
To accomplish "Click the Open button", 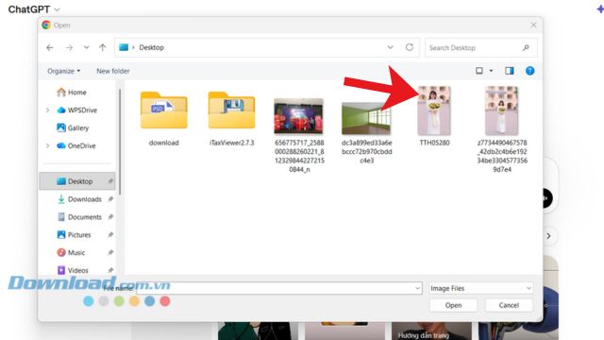I will click(453, 305).
